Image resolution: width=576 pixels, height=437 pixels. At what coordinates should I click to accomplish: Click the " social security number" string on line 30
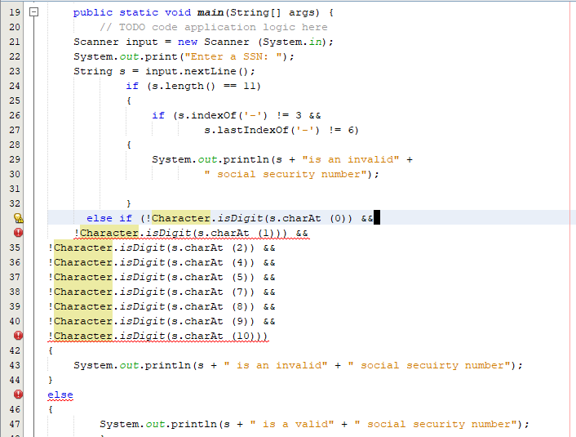(x=286, y=174)
